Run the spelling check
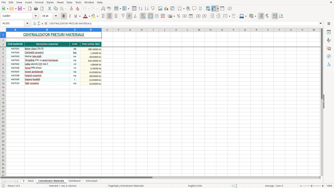The image size is (334, 188). click(109, 9)
